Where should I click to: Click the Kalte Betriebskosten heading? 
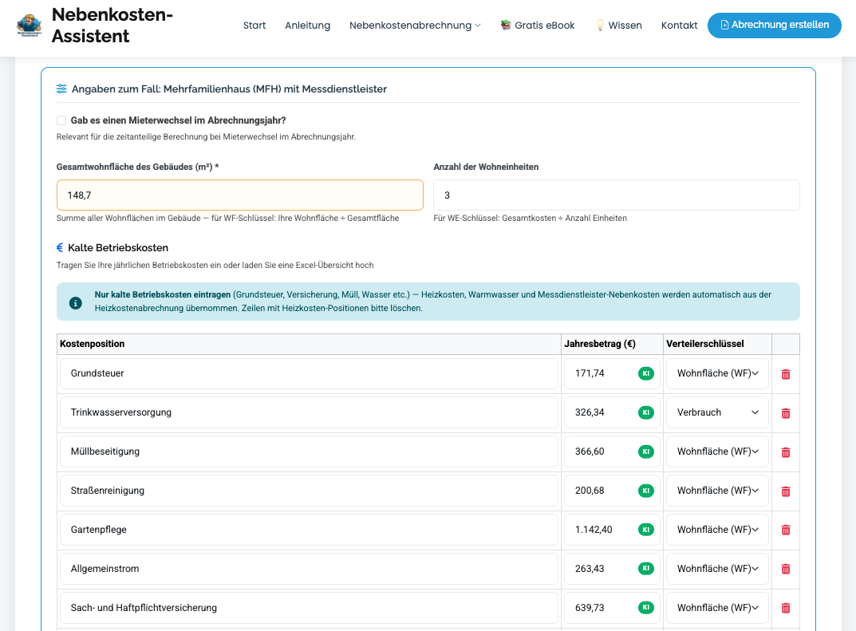(118, 248)
